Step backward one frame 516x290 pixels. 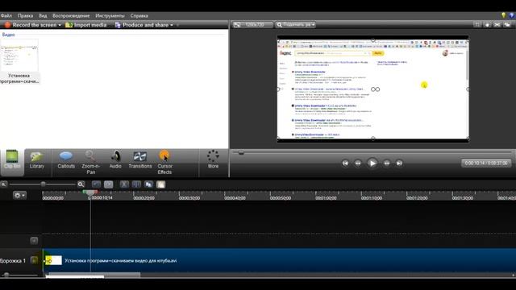click(x=358, y=163)
